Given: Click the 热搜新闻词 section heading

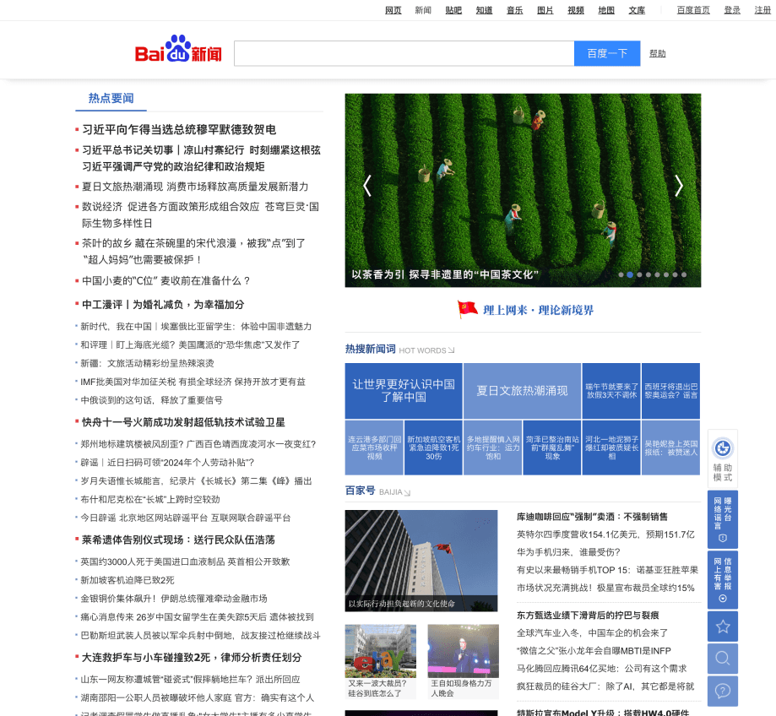Looking at the screenshot, I should click(370, 349).
